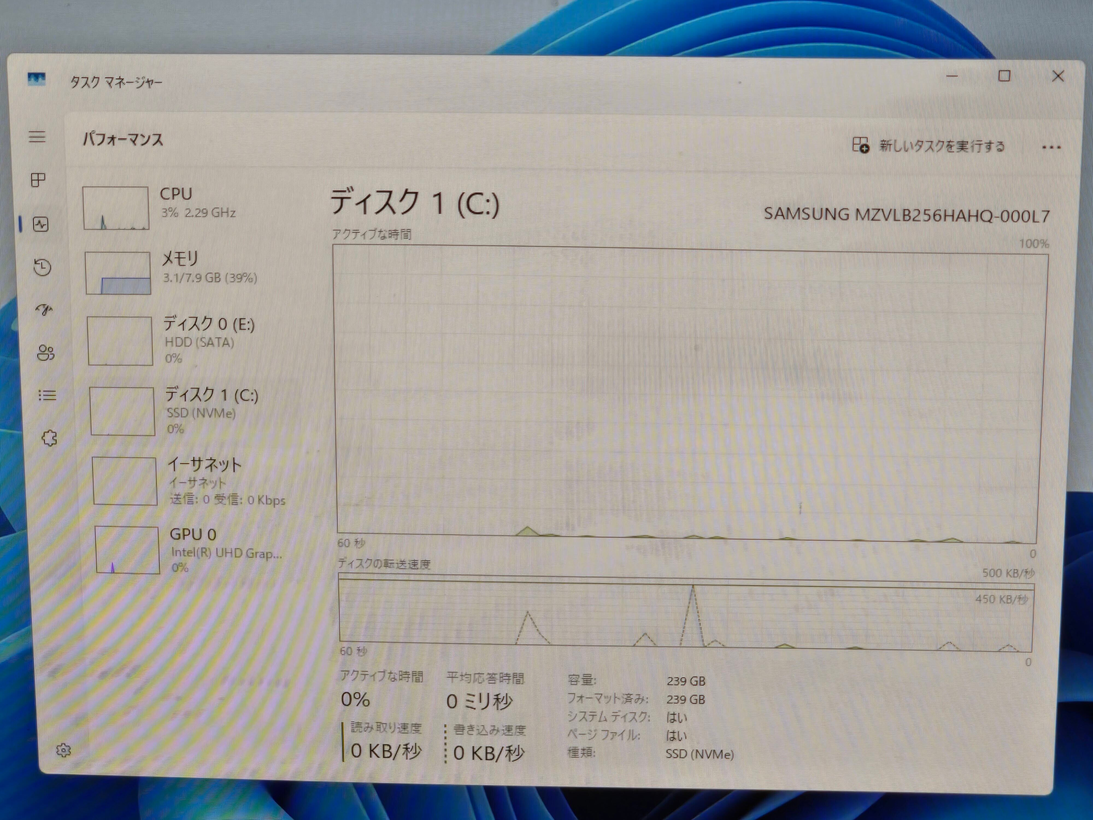Go to the Processes page icon
The height and width of the screenshot is (820, 1093).
(39, 180)
